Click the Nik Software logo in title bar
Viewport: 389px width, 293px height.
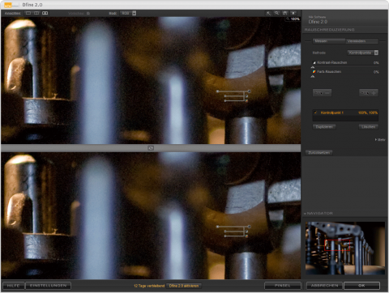point(11,5)
